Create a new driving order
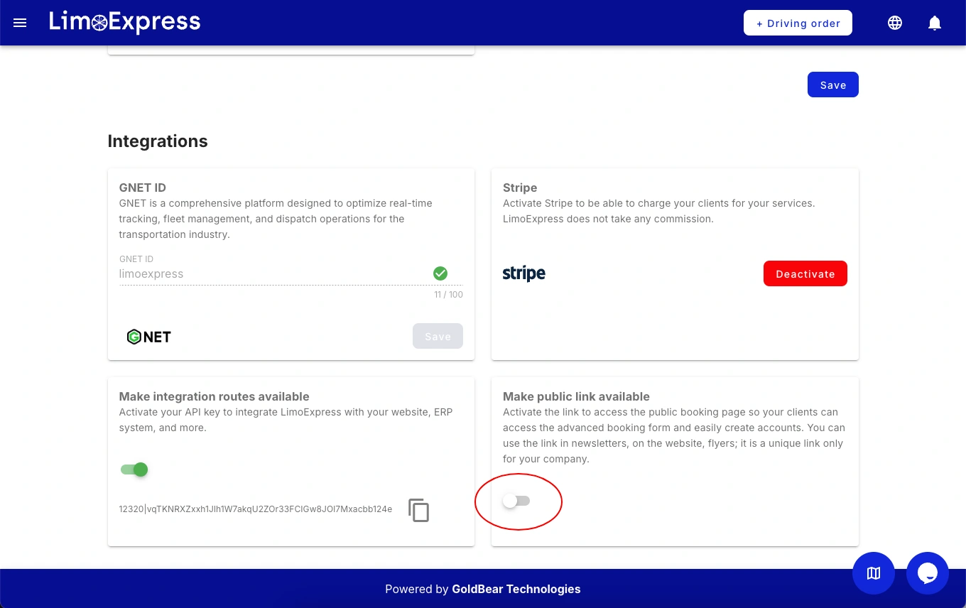 [x=798, y=23]
